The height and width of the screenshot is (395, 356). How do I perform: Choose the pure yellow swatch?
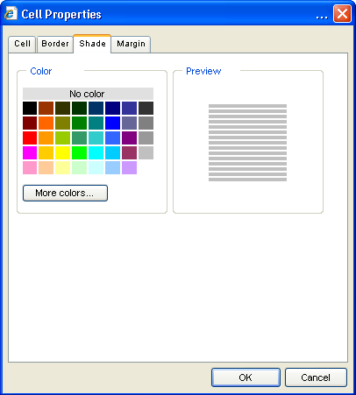63,152
